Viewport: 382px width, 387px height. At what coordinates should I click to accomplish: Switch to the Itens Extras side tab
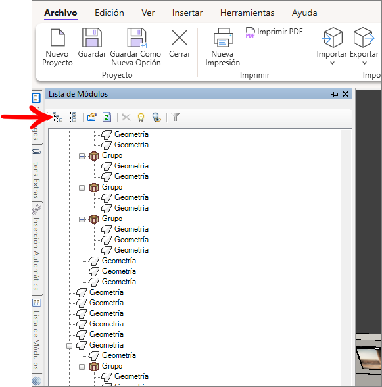(x=37, y=173)
